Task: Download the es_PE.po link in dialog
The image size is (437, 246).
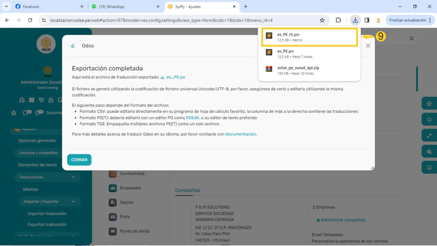Action: [175, 77]
